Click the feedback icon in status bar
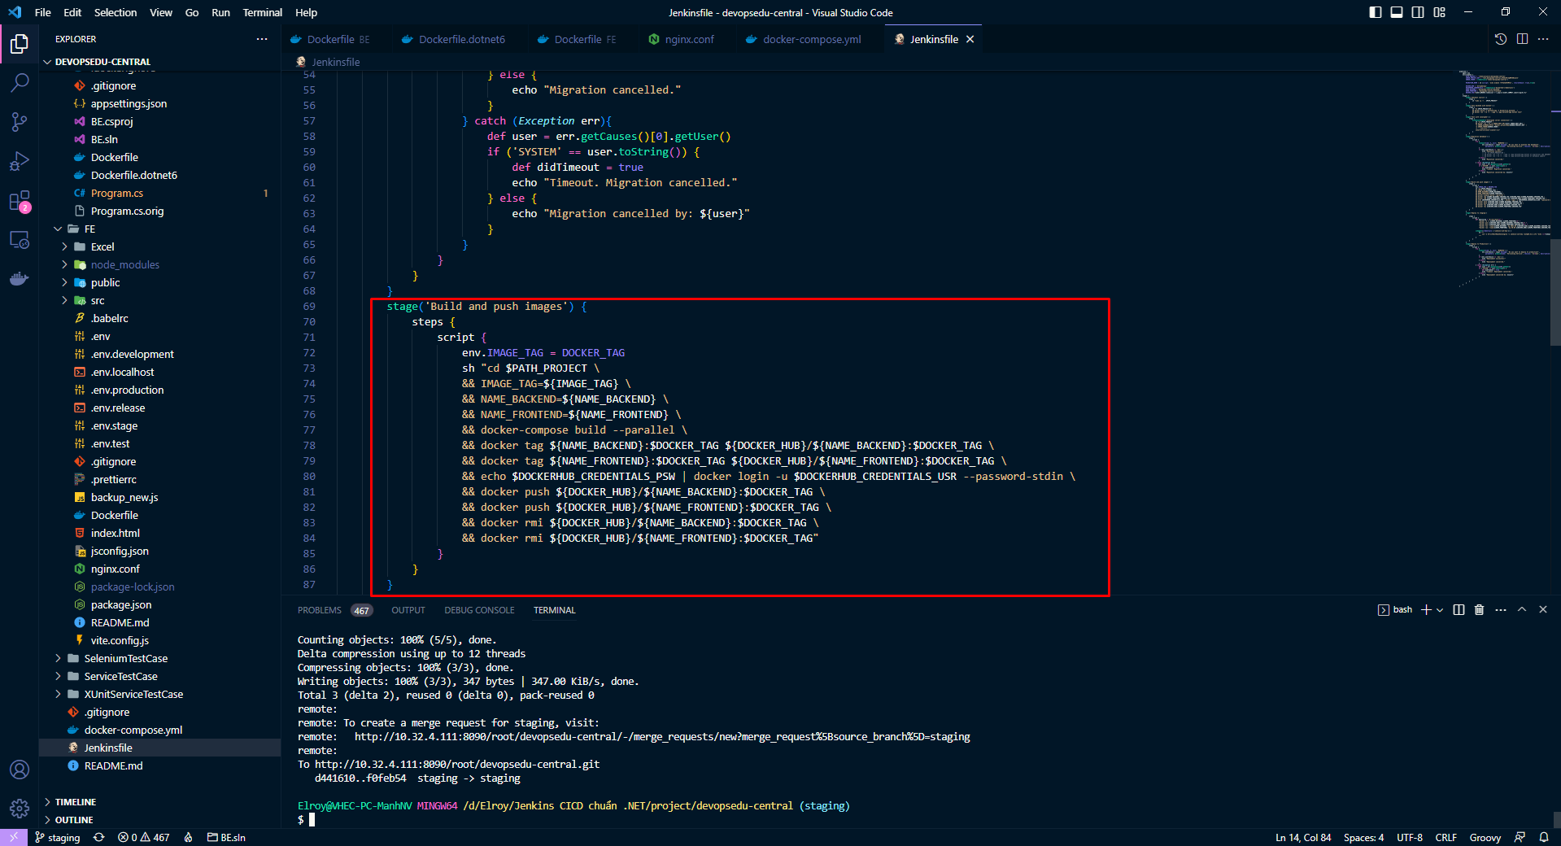The image size is (1561, 846). pos(1520,837)
